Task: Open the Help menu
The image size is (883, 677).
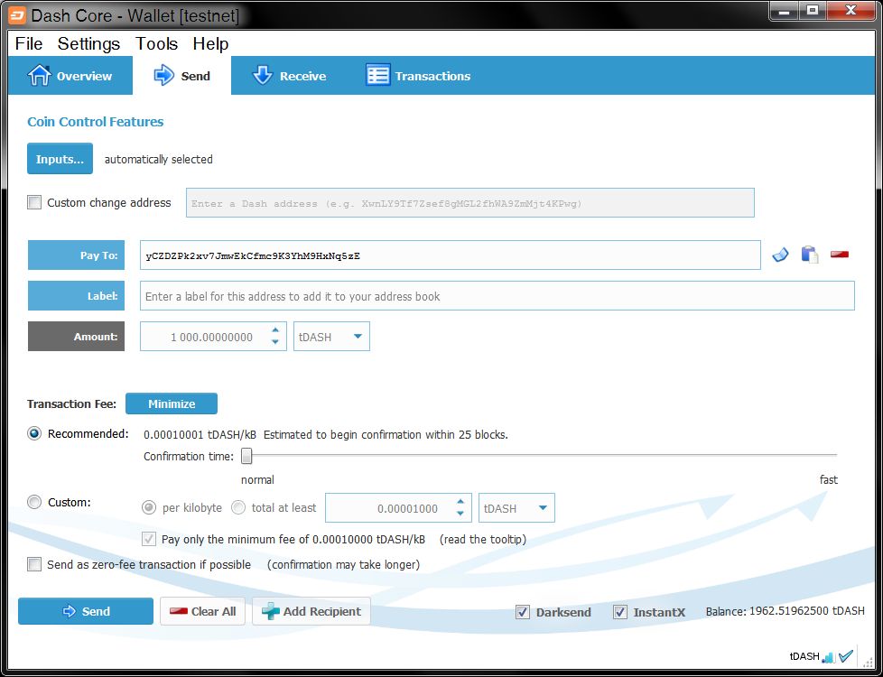Action: tap(210, 44)
